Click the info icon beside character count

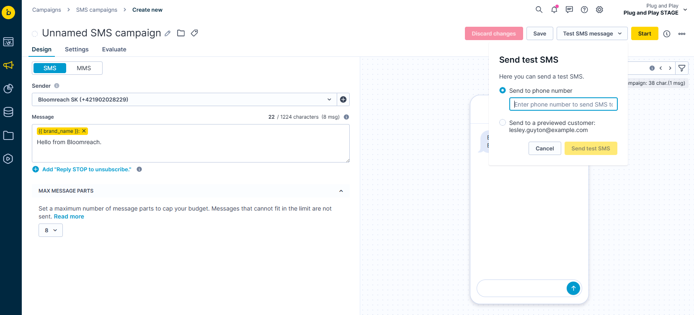tap(346, 117)
